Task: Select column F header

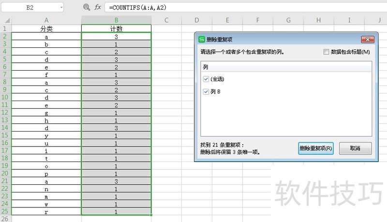Action: click(258, 20)
